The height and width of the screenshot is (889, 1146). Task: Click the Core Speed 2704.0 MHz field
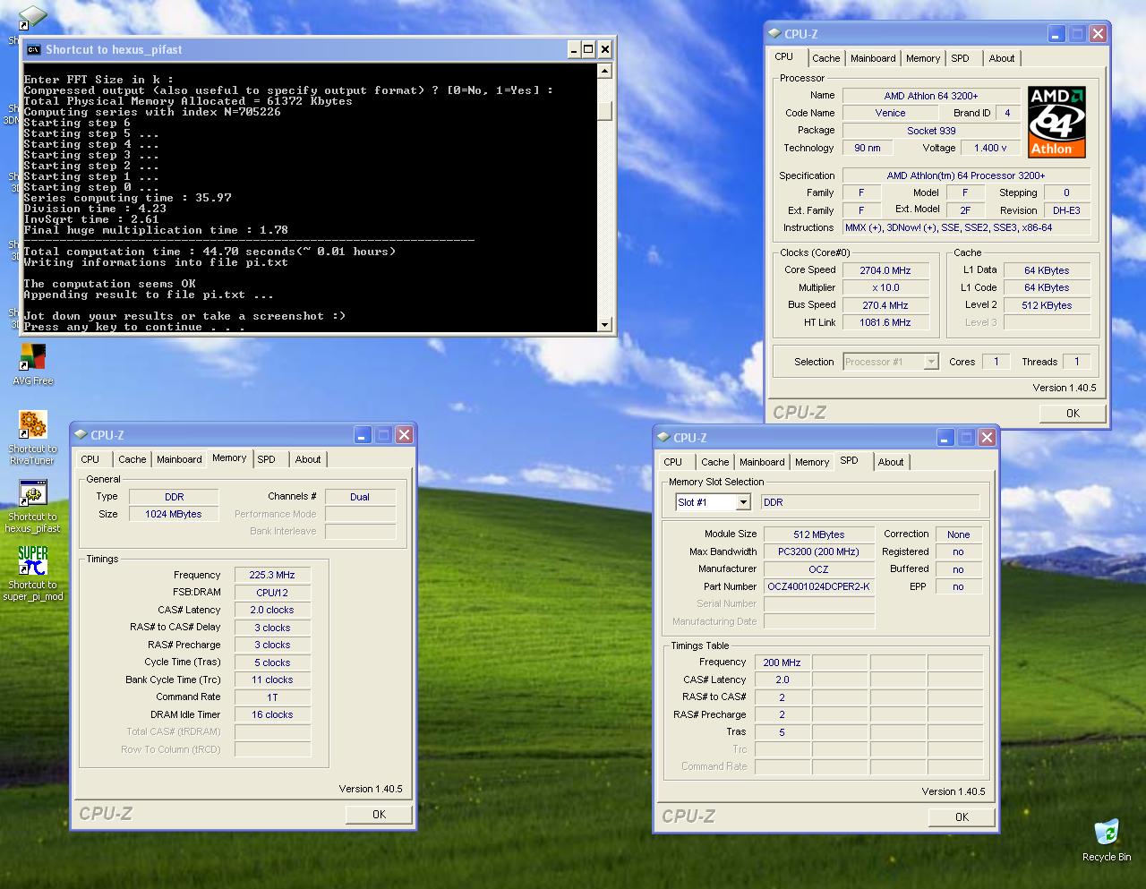click(885, 270)
